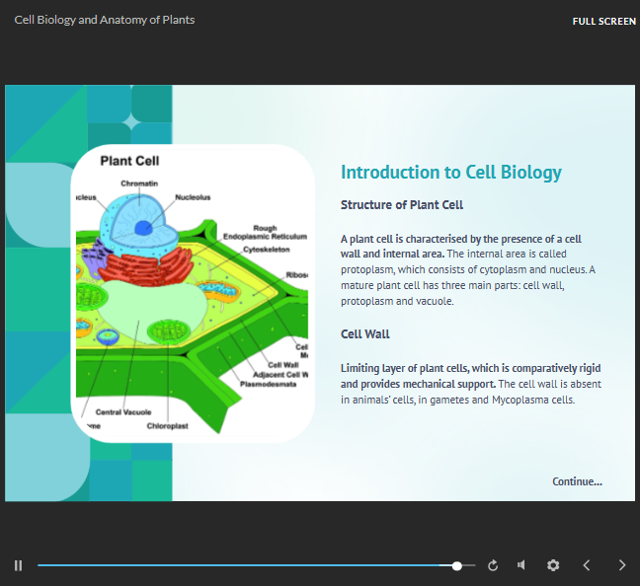Image resolution: width=640 pixels, height=586 pixels.
Task: Advance to next slide arrow
Action: tap(621, 565)
